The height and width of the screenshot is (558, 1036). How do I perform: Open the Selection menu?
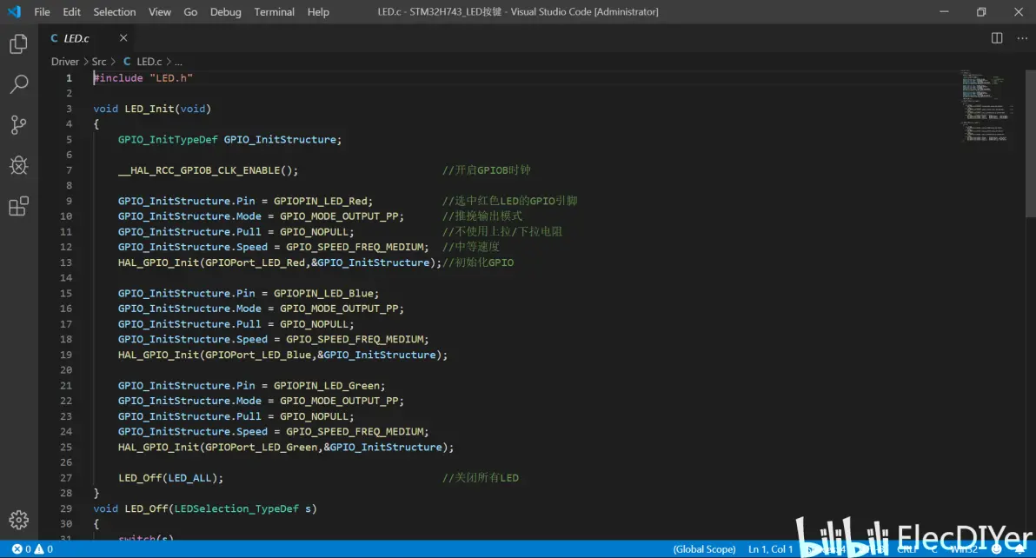click(x=115, y=12)
